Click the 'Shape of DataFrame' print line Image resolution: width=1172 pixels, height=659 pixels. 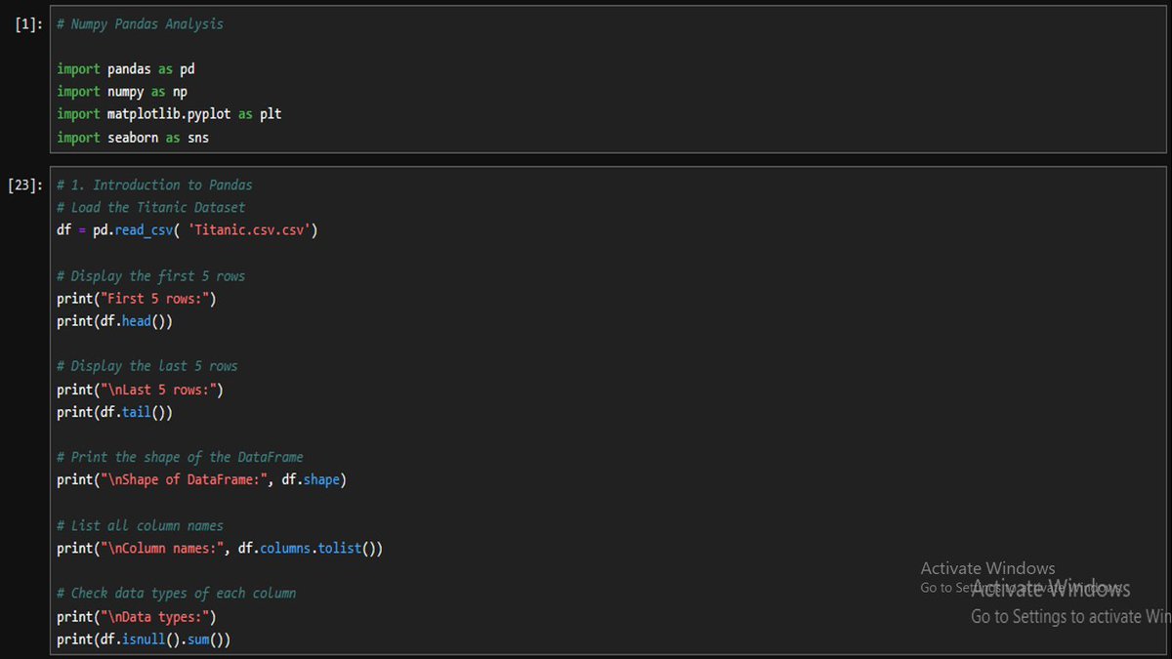coord(201,480)
